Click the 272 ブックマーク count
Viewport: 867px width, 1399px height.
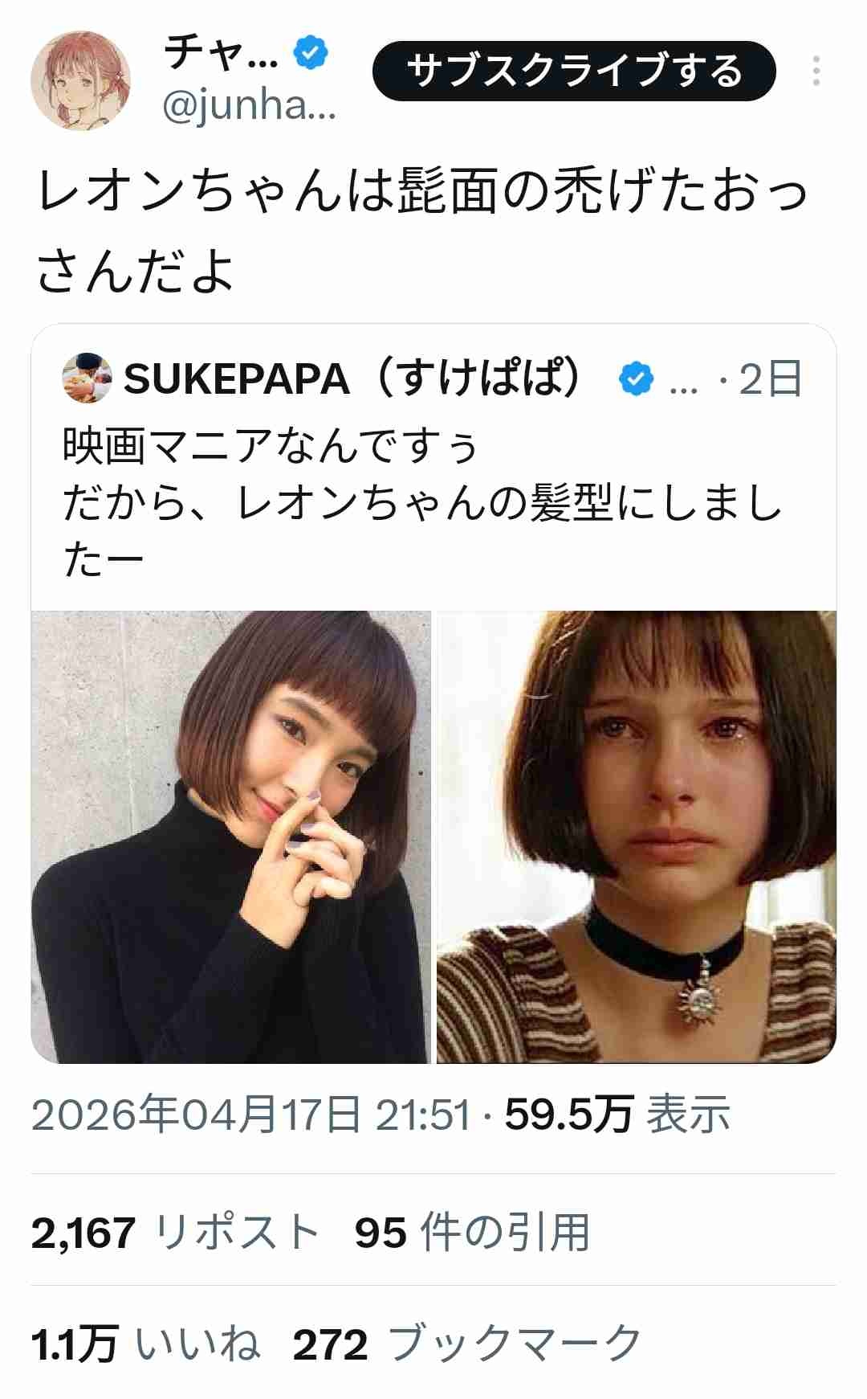click(x=468, y=1344)
